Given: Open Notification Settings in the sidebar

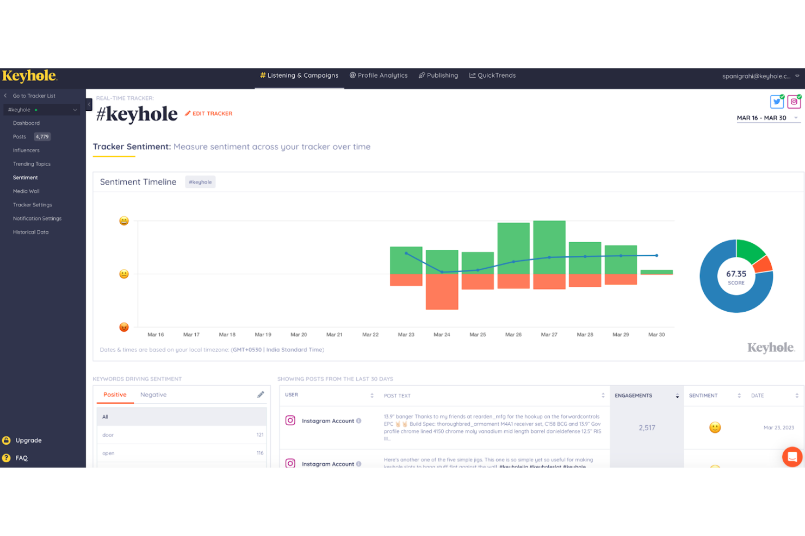Looking at the screenshot, I should pos(37,218).
